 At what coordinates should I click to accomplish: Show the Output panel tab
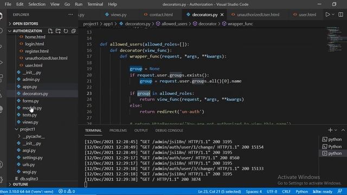(141, 131)
